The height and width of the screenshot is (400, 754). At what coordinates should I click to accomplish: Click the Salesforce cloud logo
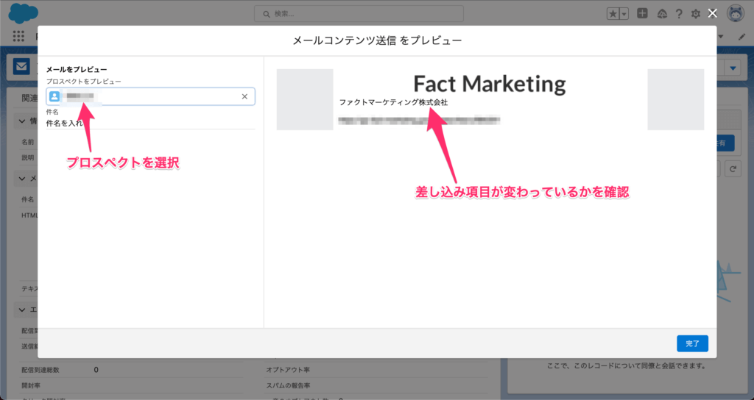tap(24, 13)
